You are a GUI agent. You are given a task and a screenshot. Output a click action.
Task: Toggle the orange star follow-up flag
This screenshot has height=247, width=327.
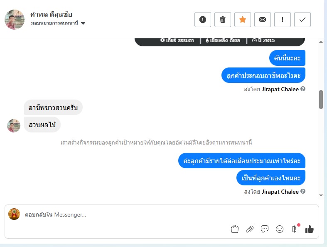243,20
